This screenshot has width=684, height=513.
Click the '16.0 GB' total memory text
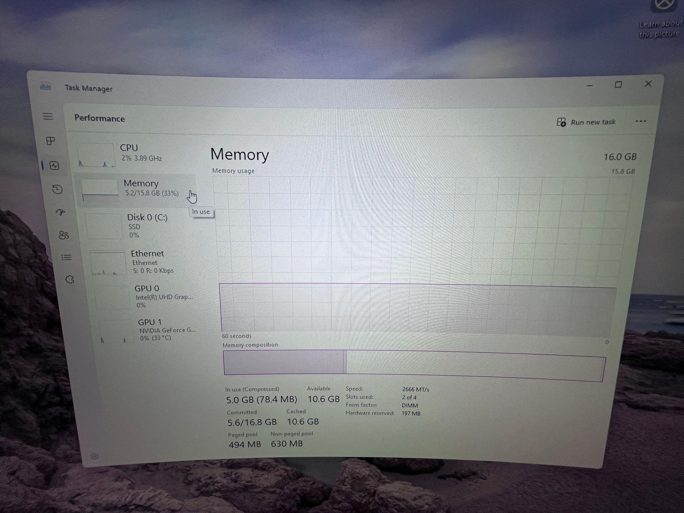tap(620, 157)
